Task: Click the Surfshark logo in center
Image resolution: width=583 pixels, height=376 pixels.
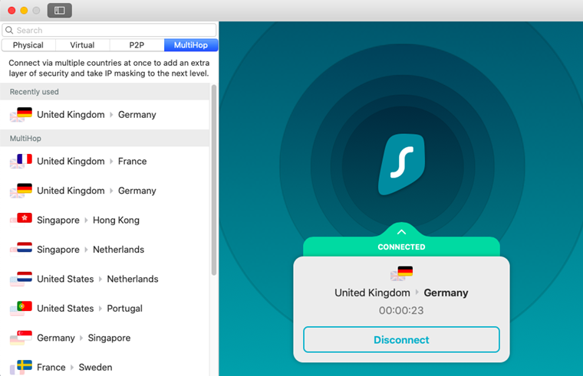Action: [x=401, y=164]
